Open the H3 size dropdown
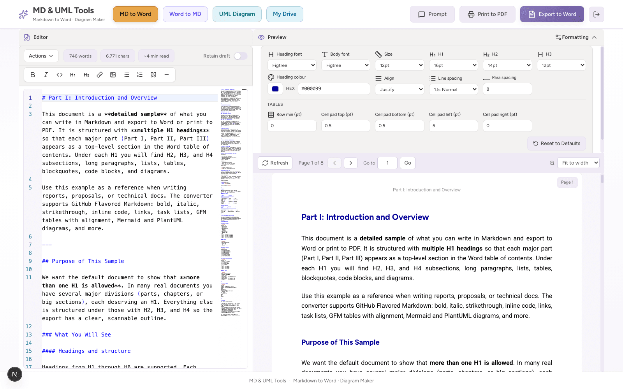Image resolution: width=623 pixels, height=389 pixels. [561, 65]
